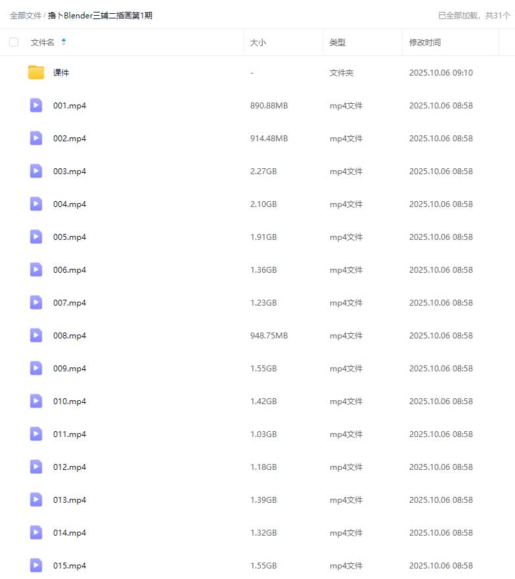Tick the select-all checkbox in header
Image resolution: width=515 pixels, height=579 pixels.
(14, 42)
